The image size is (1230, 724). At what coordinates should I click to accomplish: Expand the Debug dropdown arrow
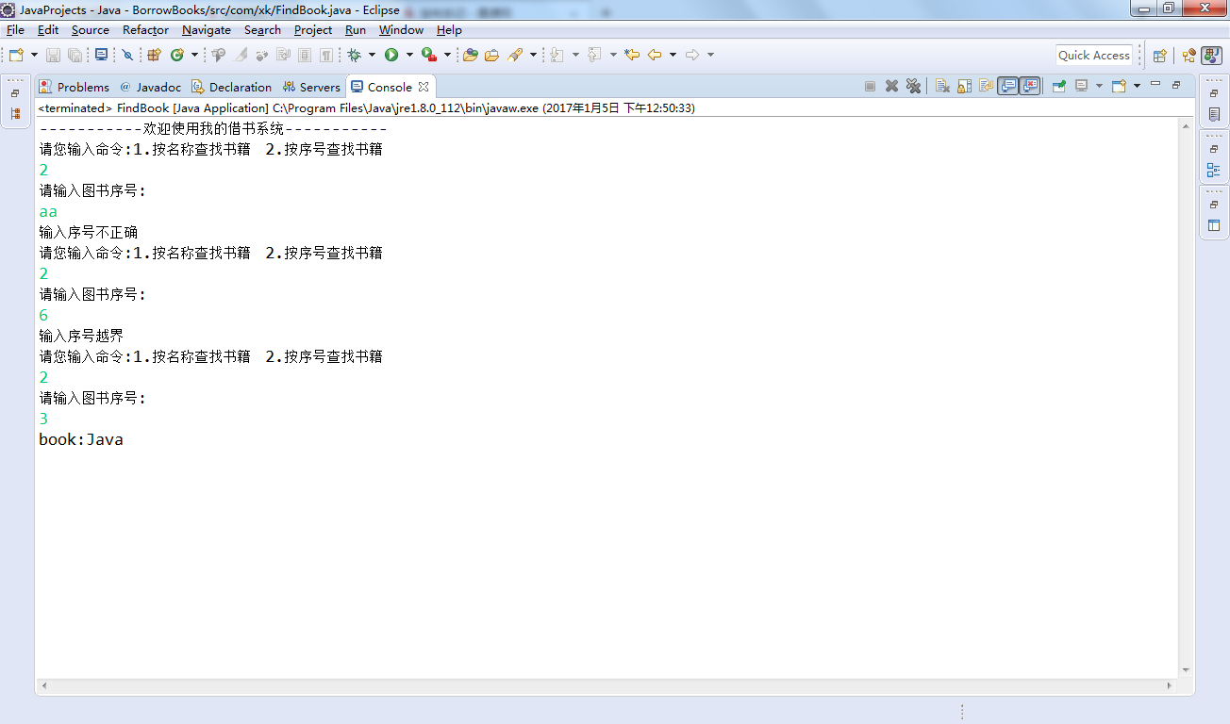pyautogui.click(x=372, y=55)
